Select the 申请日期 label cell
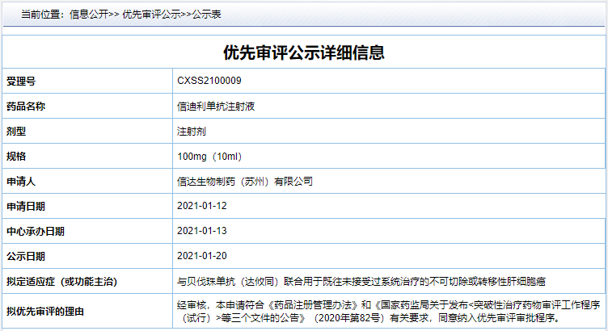608x331 pixels. 87,206
